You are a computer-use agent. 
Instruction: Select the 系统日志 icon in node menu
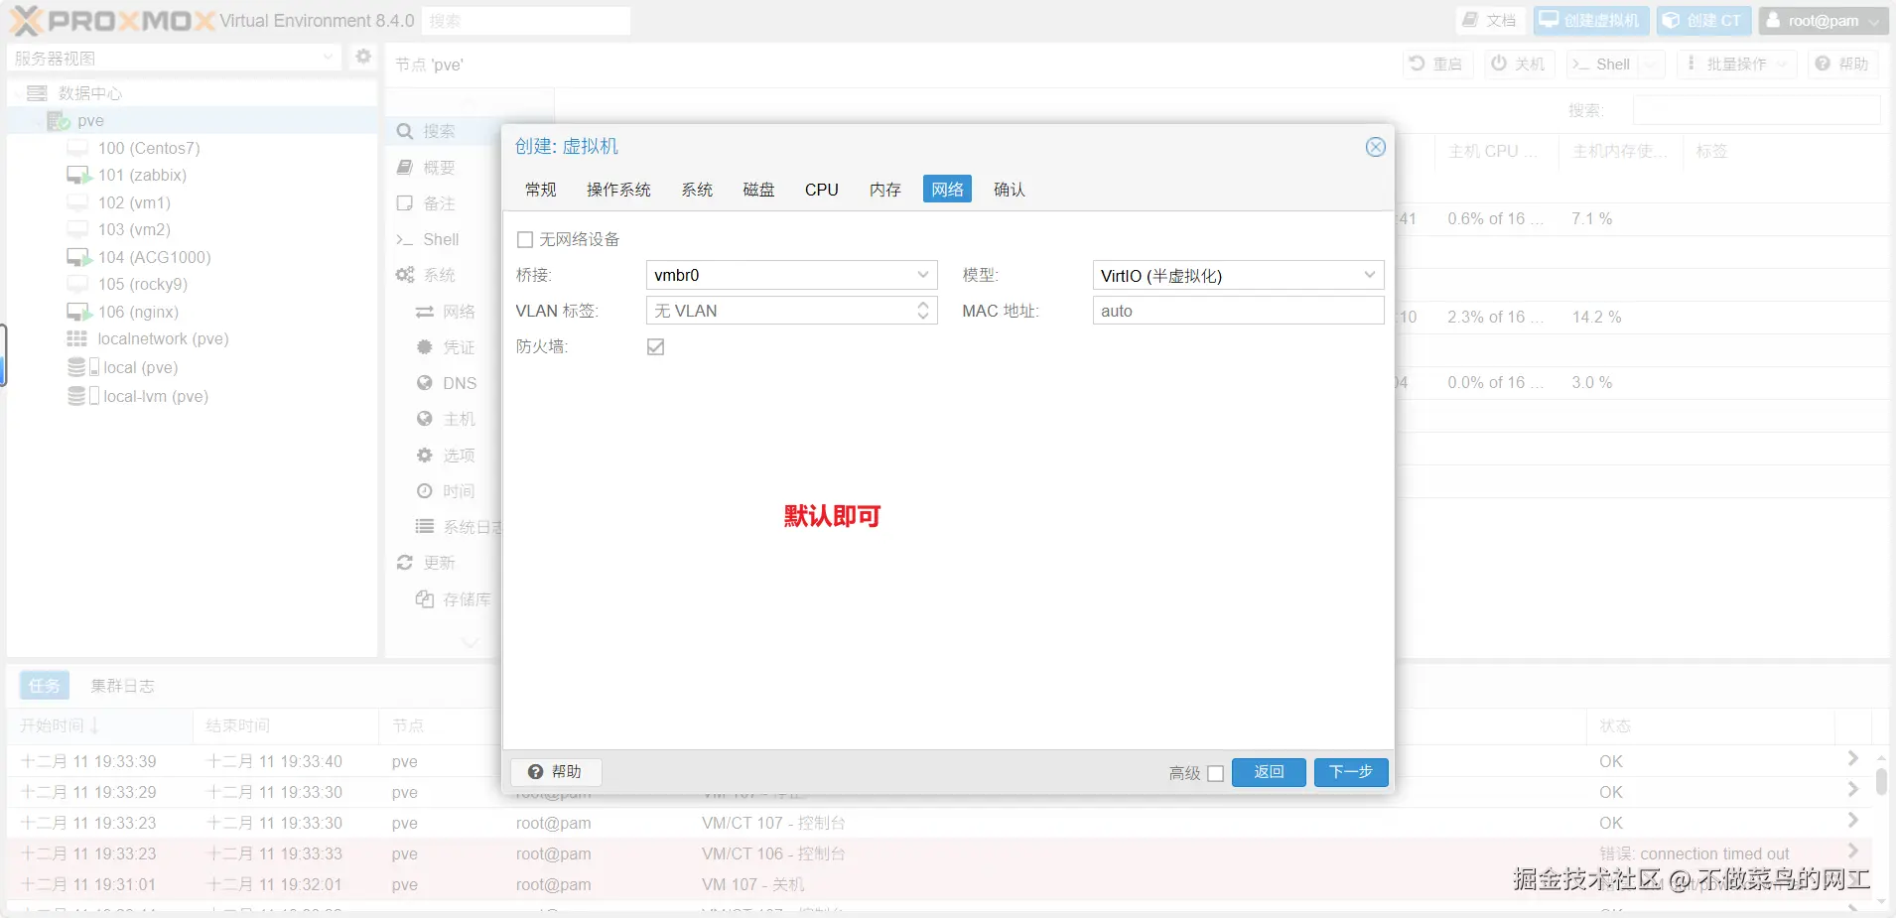tap(425, 526)
